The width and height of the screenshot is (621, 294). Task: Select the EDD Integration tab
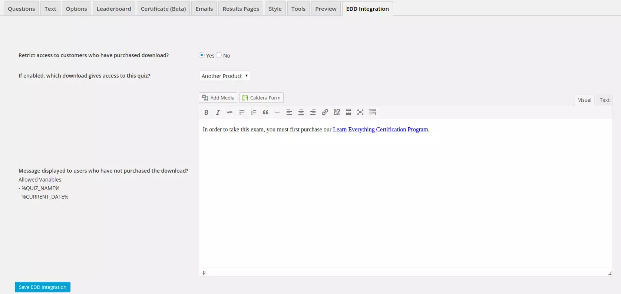(x=367, y=9)
